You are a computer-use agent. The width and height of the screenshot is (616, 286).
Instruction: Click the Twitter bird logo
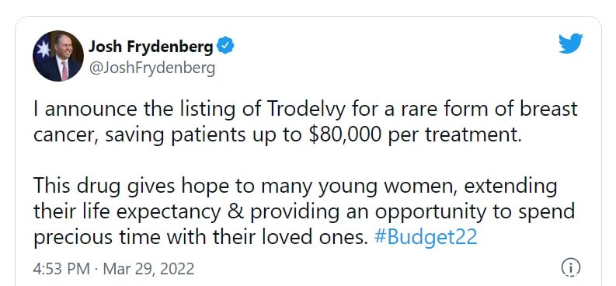[571, 44]
